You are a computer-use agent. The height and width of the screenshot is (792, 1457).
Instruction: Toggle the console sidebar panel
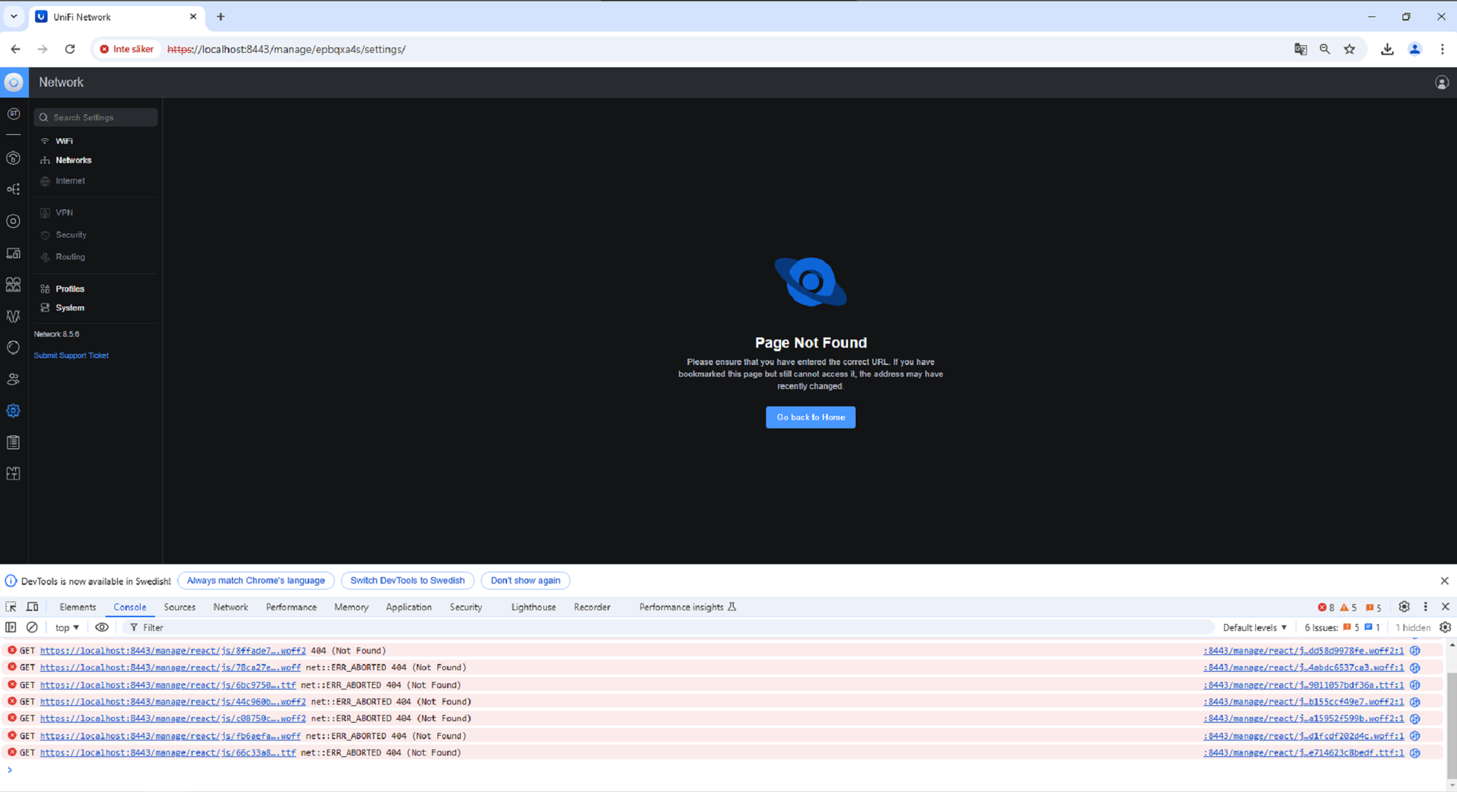[x=11, y=627]
